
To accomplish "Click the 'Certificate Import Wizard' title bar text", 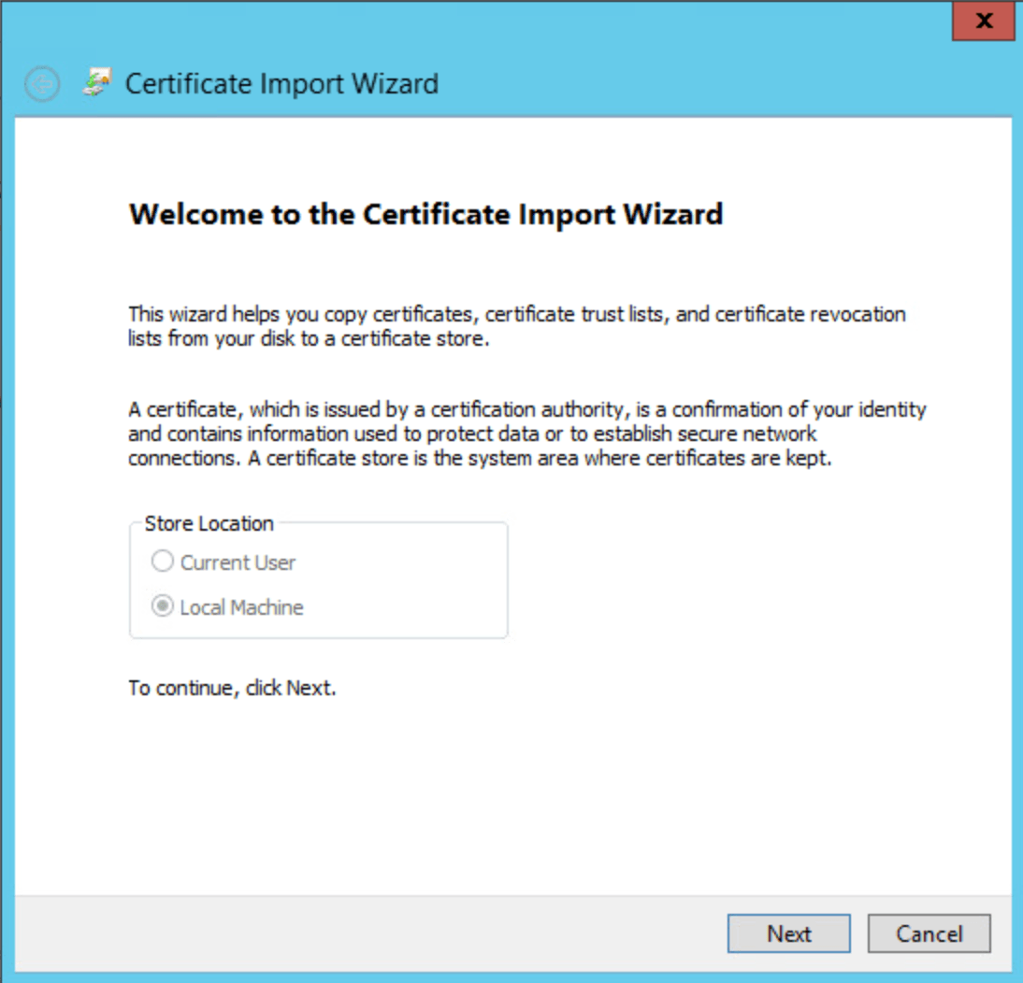I will [281, 84].
